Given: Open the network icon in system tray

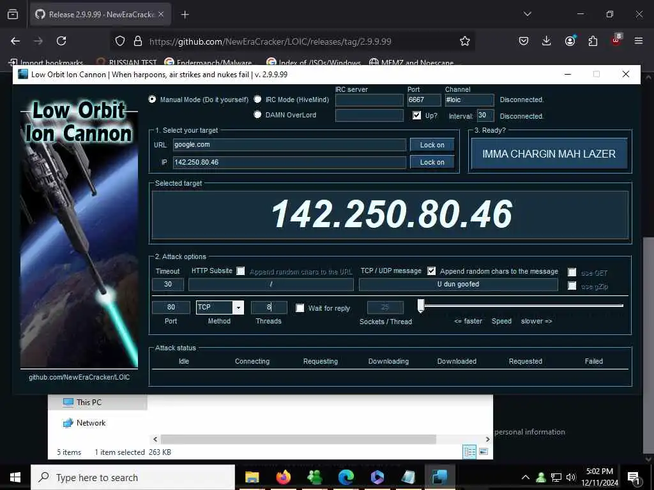Looking at the screenshot, I should coord(556,477).
